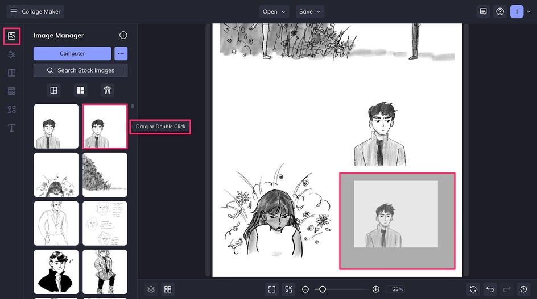The height and width of the screenshot is (299, 537).
Task: Zoom out with the minus button
Action: (305, 289)
